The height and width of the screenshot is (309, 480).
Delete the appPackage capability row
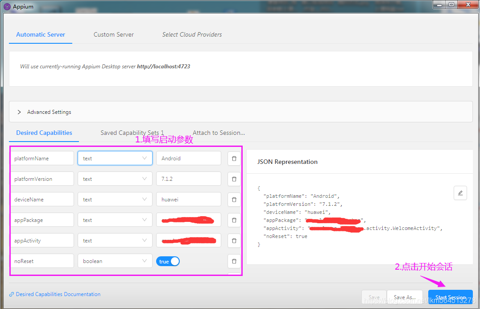click(x=234, y=220)
